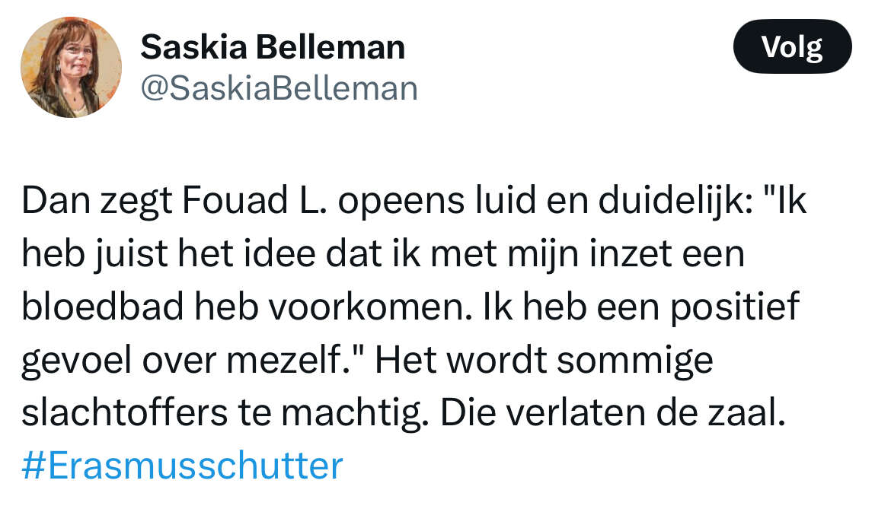Click the word 'inzet' in the second line

(x=631, y=254)
